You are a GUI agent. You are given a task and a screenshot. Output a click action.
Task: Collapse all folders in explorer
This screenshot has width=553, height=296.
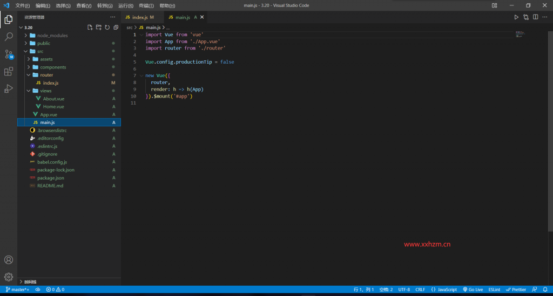point(116,27)
